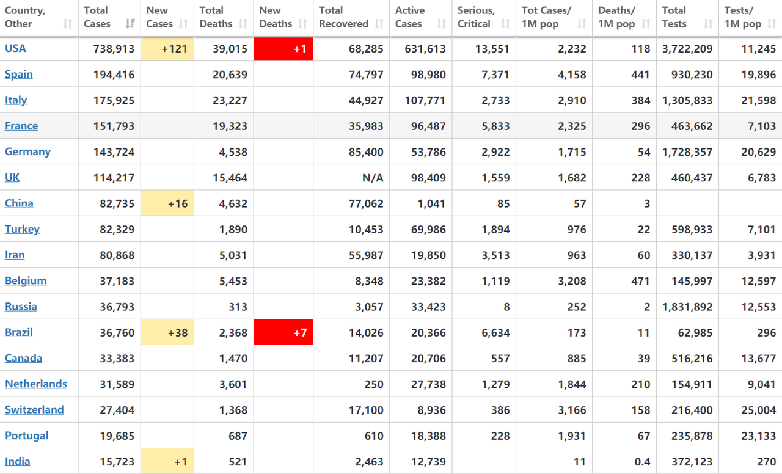Viewport: 782px width, 474px height.
Task: Select Belgium deaths per million 471
Action: click(640, 281)
